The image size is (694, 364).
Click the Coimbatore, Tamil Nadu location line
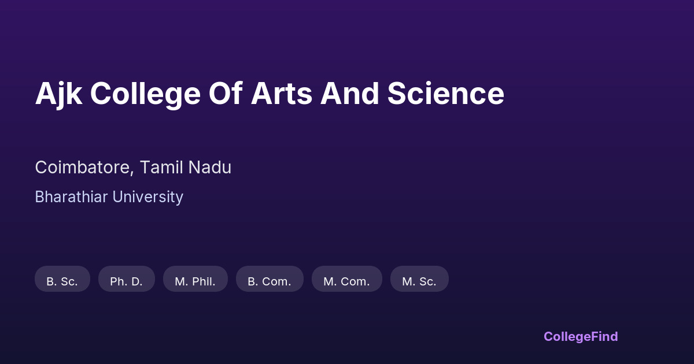pyautogui.click(x=133, y=168)
